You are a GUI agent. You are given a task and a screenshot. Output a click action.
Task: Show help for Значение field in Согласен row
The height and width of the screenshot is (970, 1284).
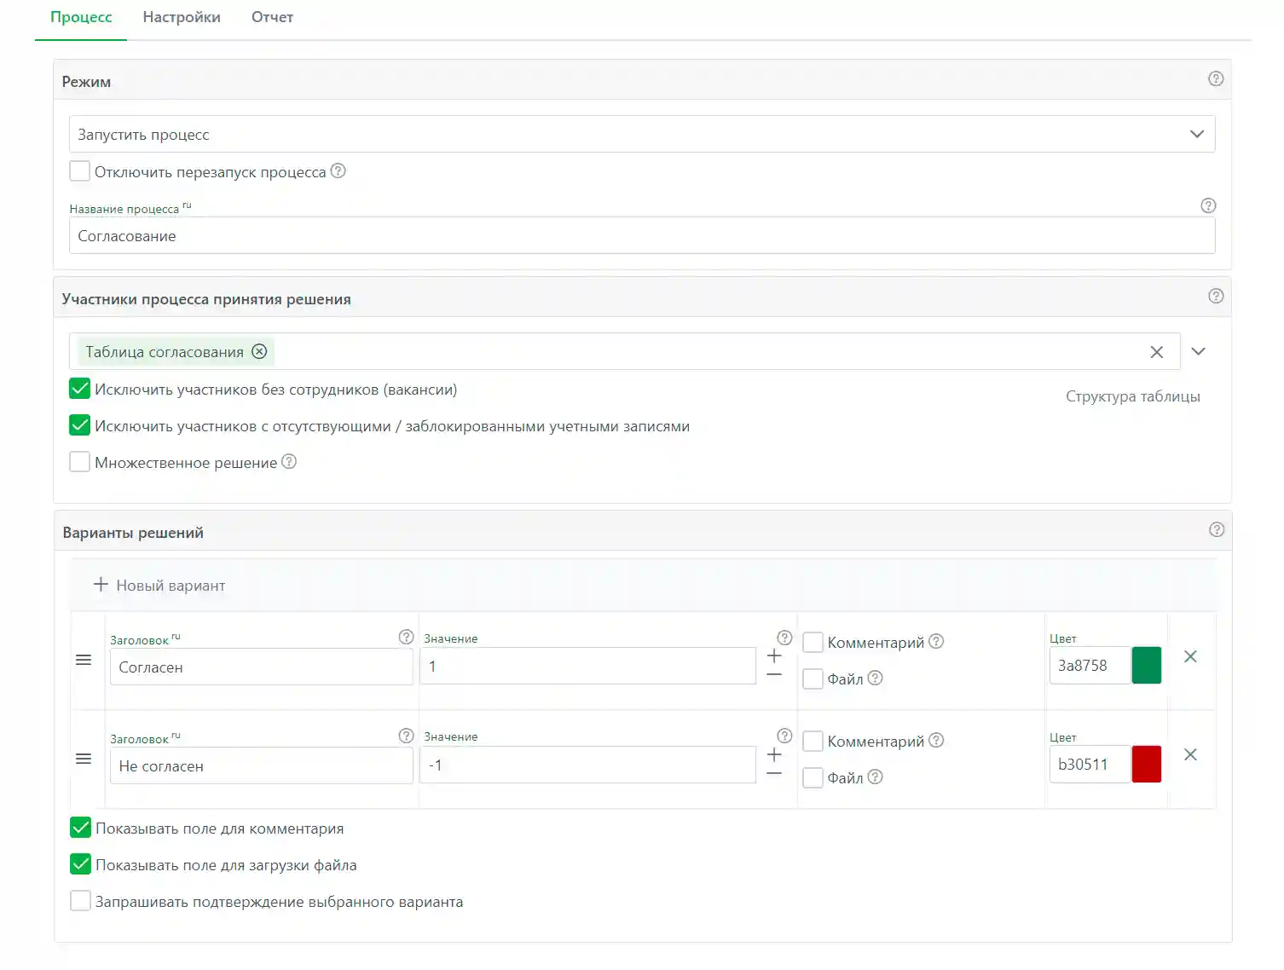point(784,637)
